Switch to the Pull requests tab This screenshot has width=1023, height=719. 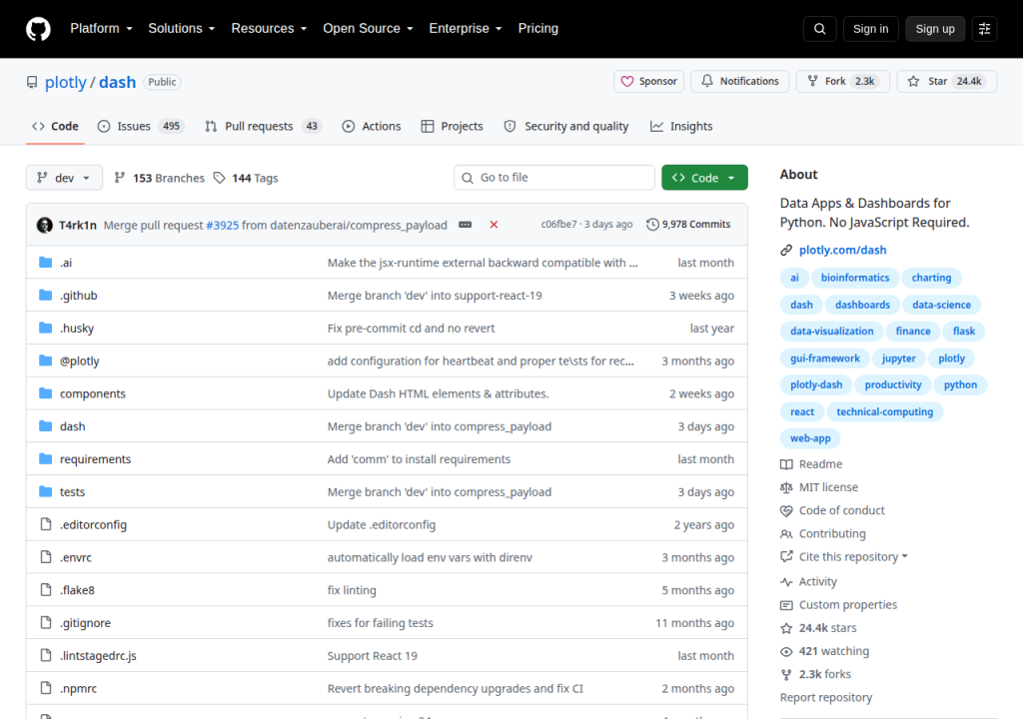[x=264, y=126]
